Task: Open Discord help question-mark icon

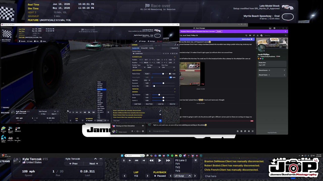Action: 274,28
